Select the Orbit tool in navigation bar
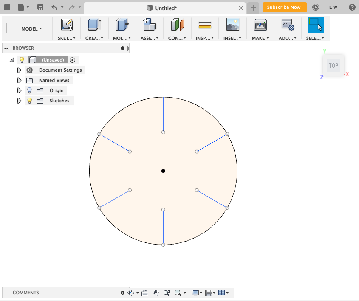The width and height of the screenshot is (359, 301). [131, 293]
